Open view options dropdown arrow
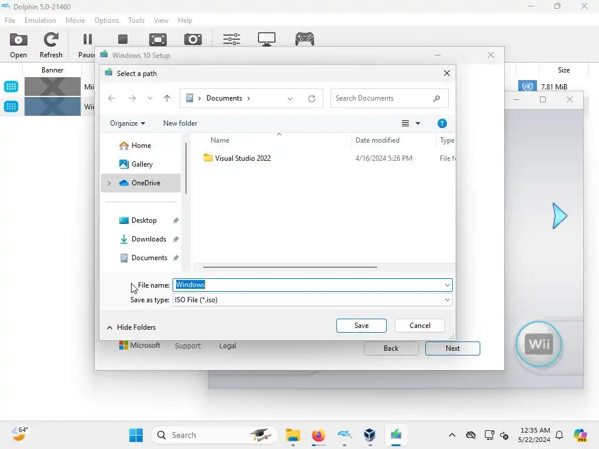The image size is (599, 449). [x=418, y=123]
